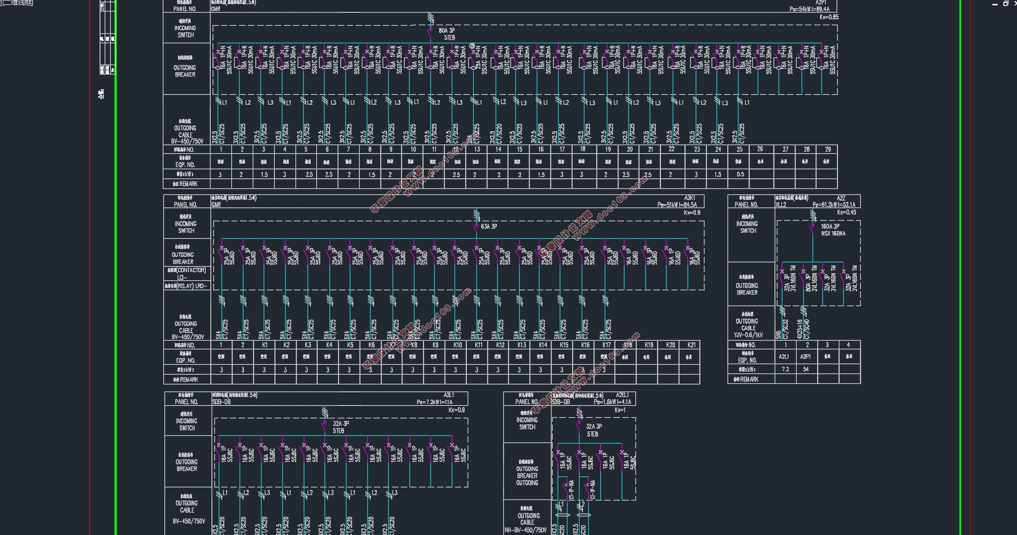Select the NH-BV-450/750V cable label
The image size is (1017, 535).
click(x=525, y=530)
